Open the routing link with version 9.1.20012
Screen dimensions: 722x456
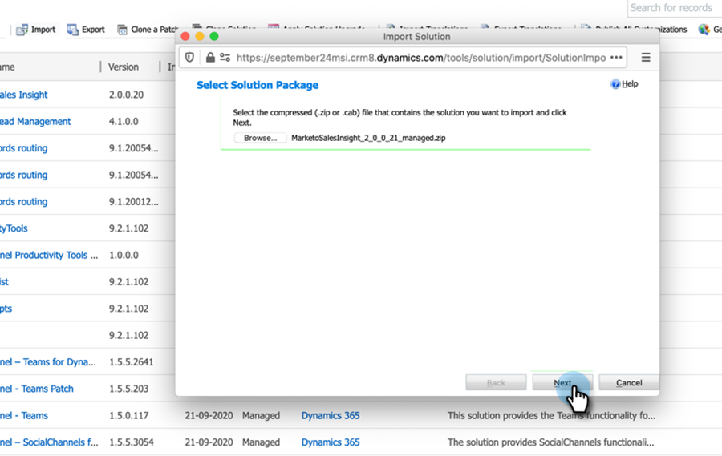point(23,201)
